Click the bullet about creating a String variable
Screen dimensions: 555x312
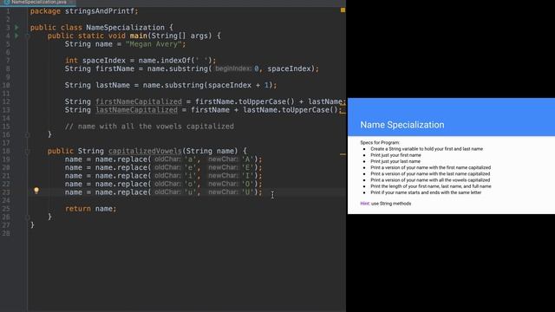(427, 149)
